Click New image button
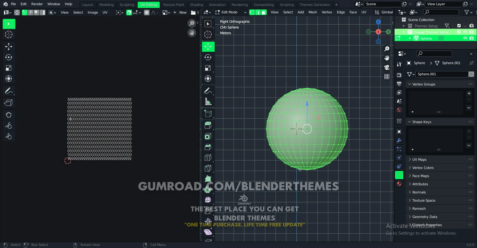 [180, 12]
